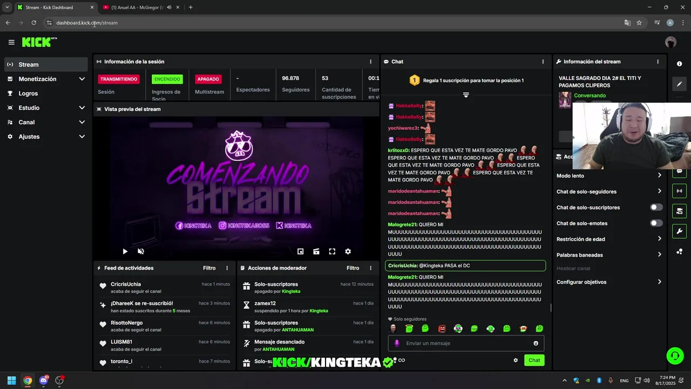
Task: Unmute the stream preview audio
Action: coord(141,251)
